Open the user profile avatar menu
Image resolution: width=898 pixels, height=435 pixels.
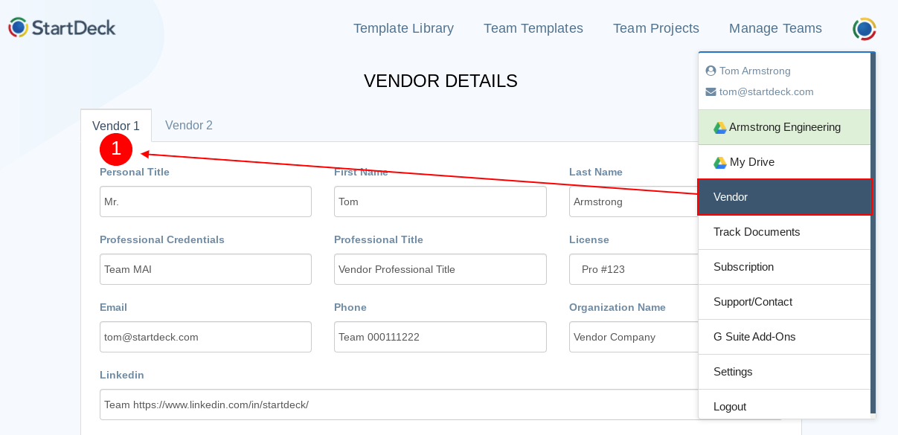pos(864,29)
